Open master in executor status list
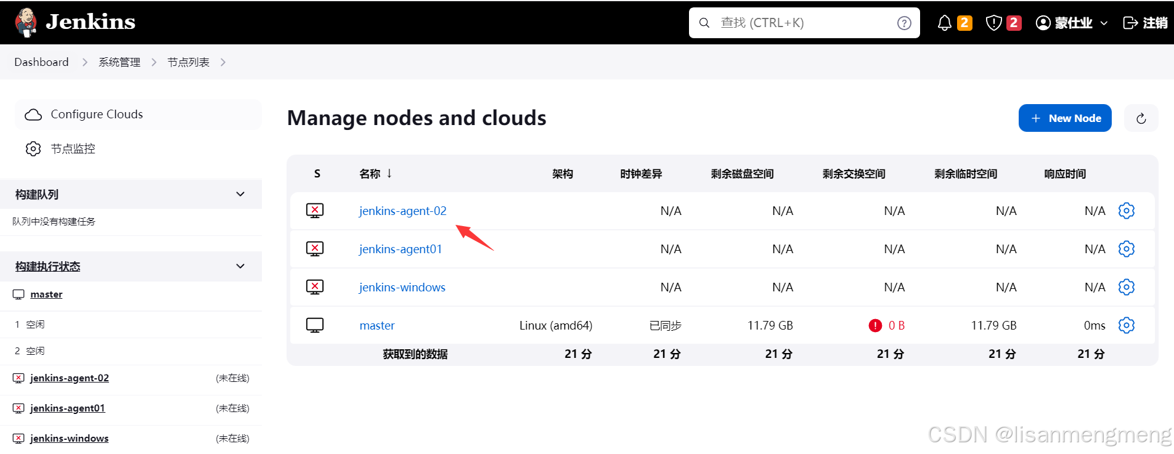 click(x=46, y=294)
